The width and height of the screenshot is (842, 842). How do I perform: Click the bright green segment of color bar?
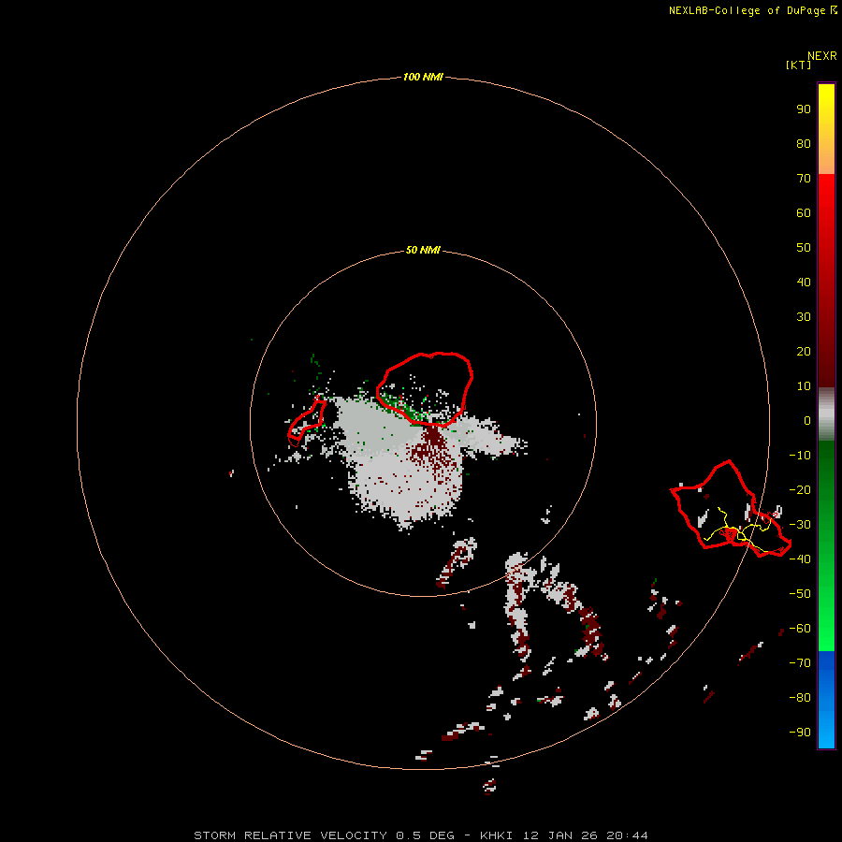(826, 545)
